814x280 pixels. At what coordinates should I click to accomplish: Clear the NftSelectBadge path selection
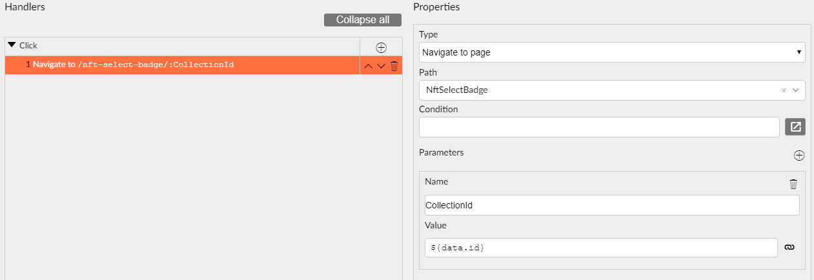coord(784,90)
